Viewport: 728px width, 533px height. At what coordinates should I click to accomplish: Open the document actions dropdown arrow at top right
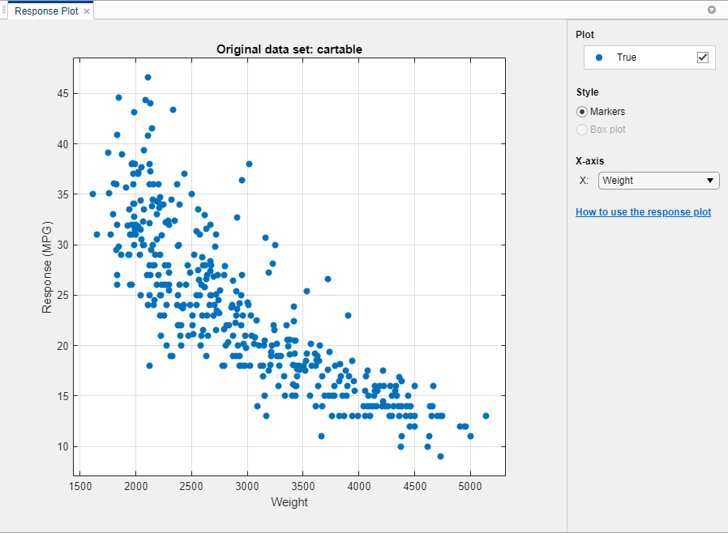[711, 10]
